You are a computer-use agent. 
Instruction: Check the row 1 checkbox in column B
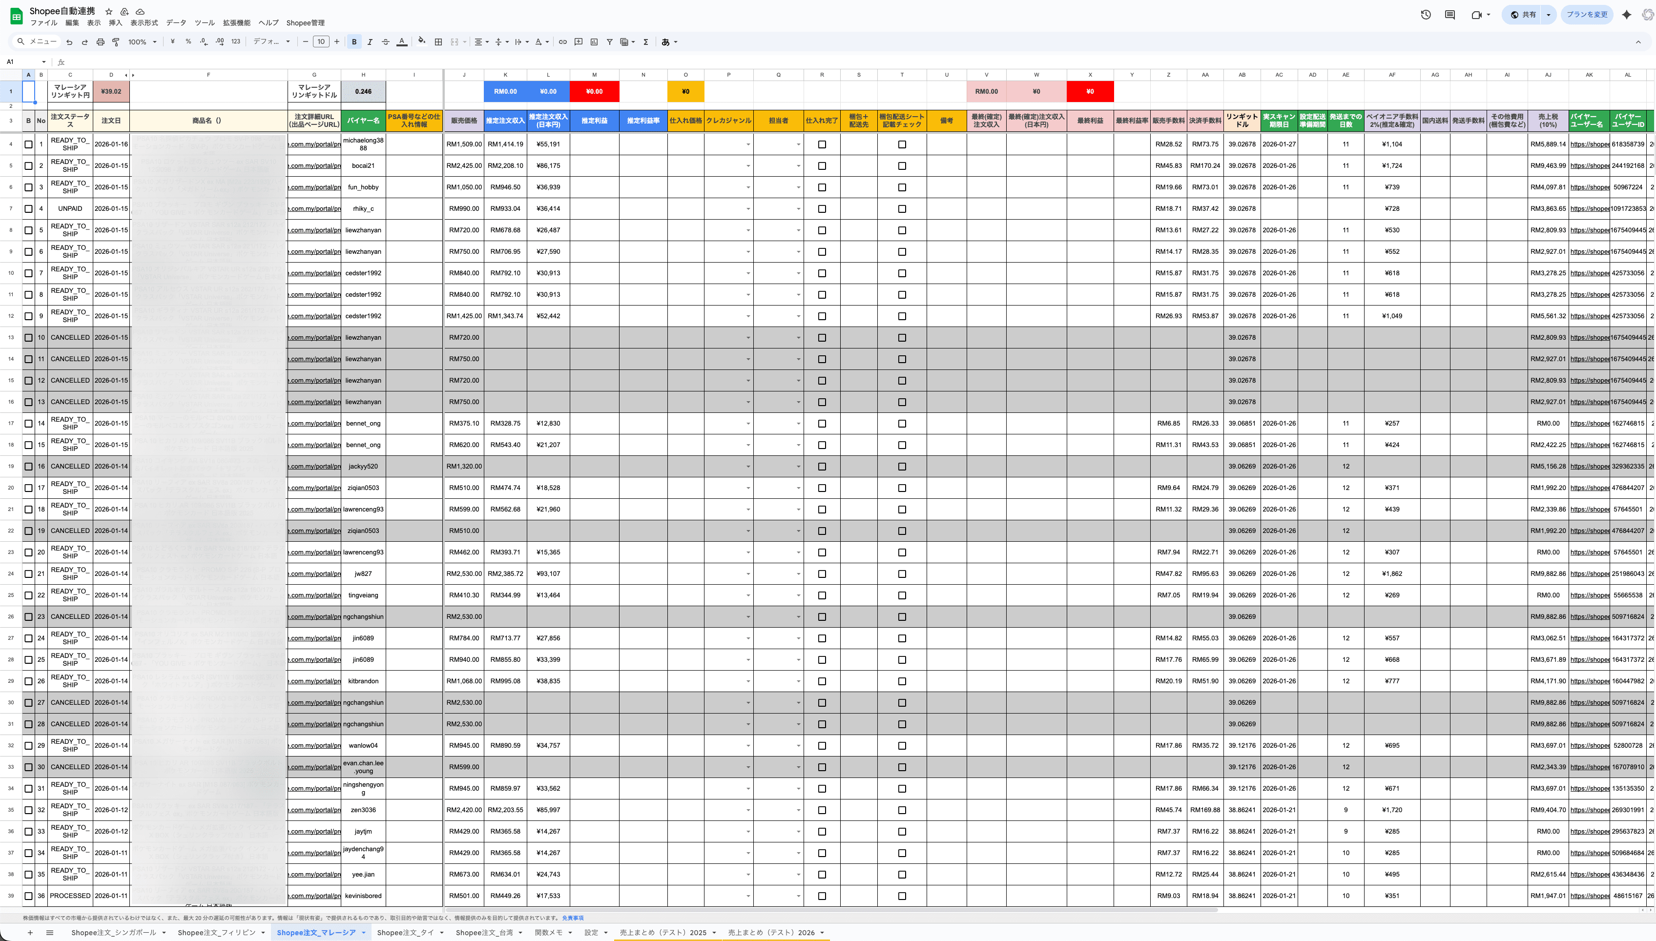pos(28,144)
